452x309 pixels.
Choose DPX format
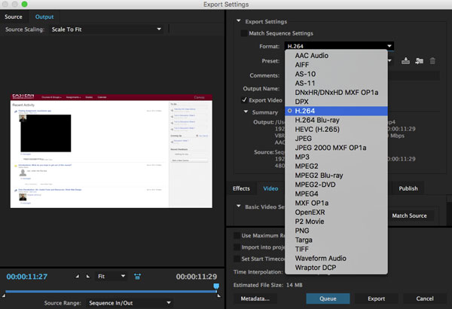pos(336,102)
